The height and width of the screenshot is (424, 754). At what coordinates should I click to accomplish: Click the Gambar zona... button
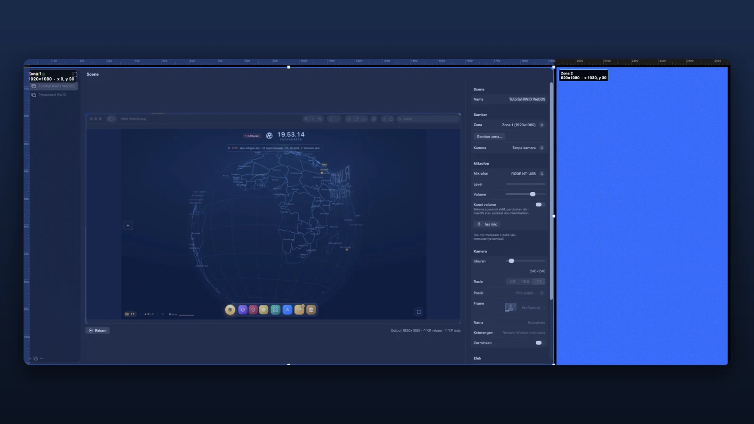click(489, 137)
